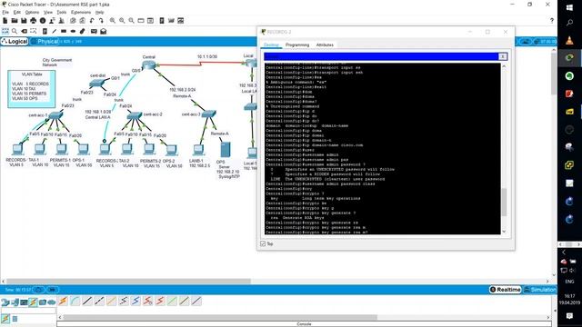Open the View menu
Image resolution: width=582 pixels, height=327 pixels.
pos(48,12)
